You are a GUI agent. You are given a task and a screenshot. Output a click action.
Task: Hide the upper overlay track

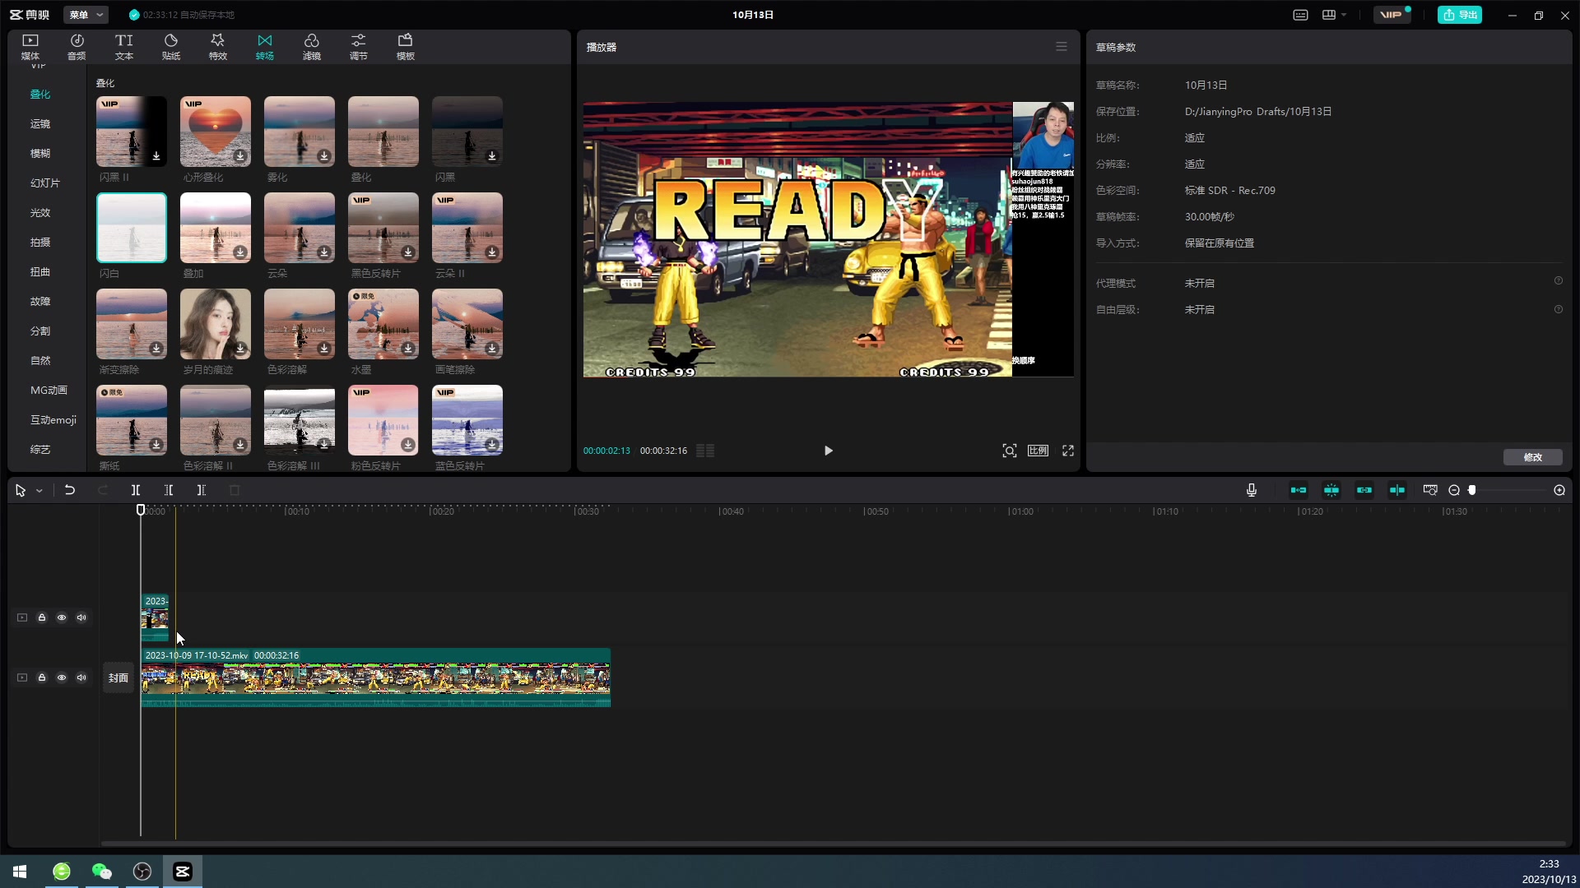coord(62,617)
